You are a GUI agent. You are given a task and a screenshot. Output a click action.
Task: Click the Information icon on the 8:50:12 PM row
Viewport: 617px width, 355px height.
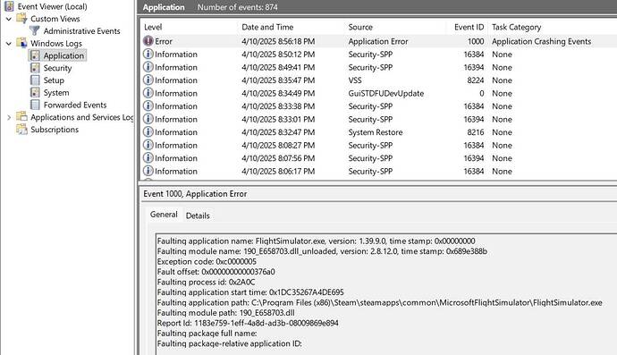click(148, 54)
